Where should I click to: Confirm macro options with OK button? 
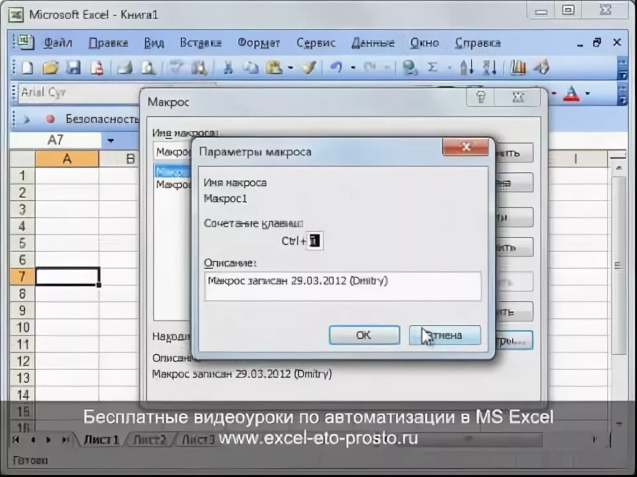(x=364, y=335)
